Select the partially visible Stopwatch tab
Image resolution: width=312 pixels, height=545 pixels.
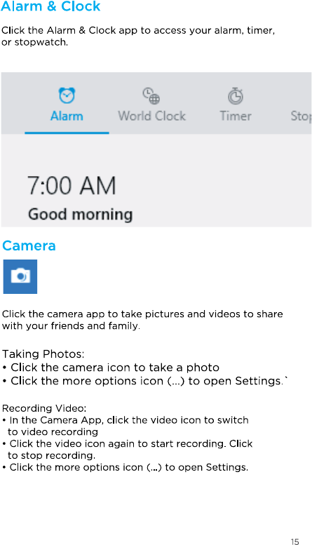click(x=301, y=116)
